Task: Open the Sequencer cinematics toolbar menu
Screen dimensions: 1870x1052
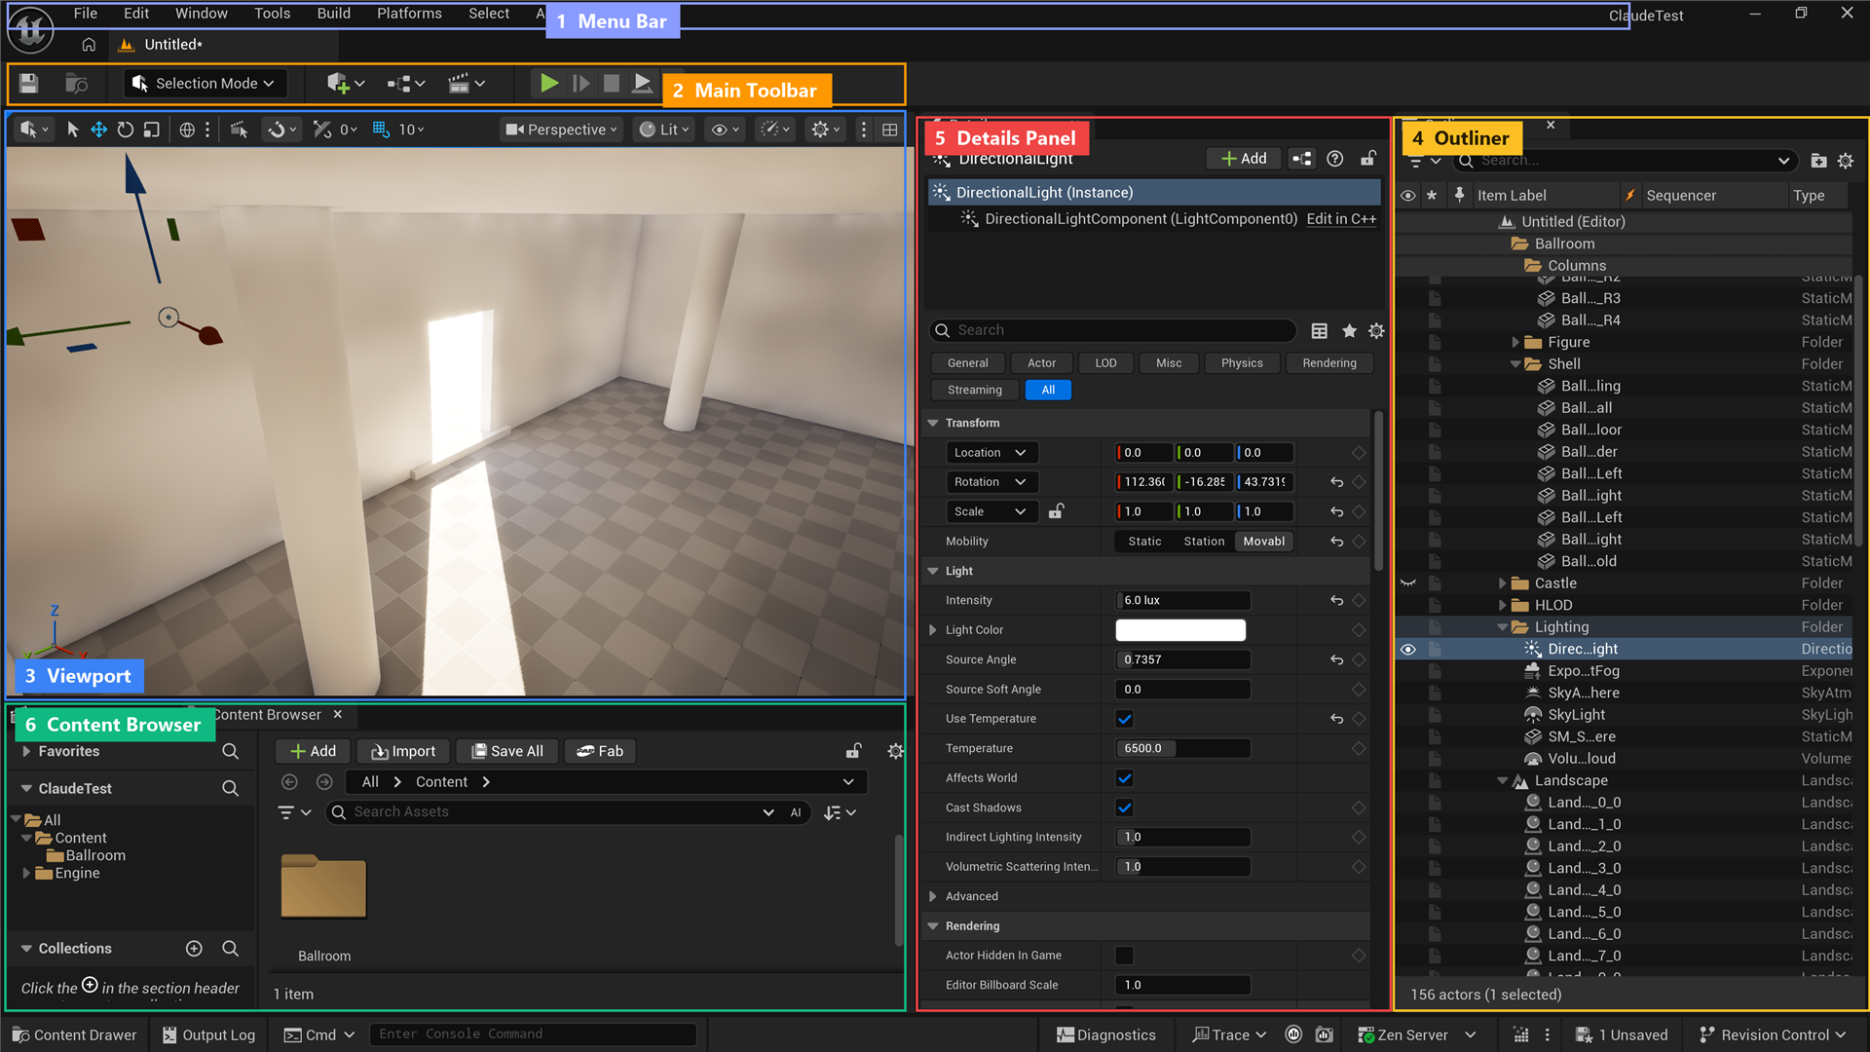Action: click(466, 84)
